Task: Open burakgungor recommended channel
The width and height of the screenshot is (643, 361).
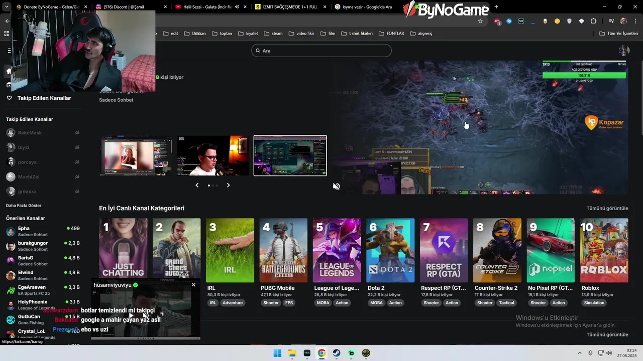Action: click(x=43, y=246)
